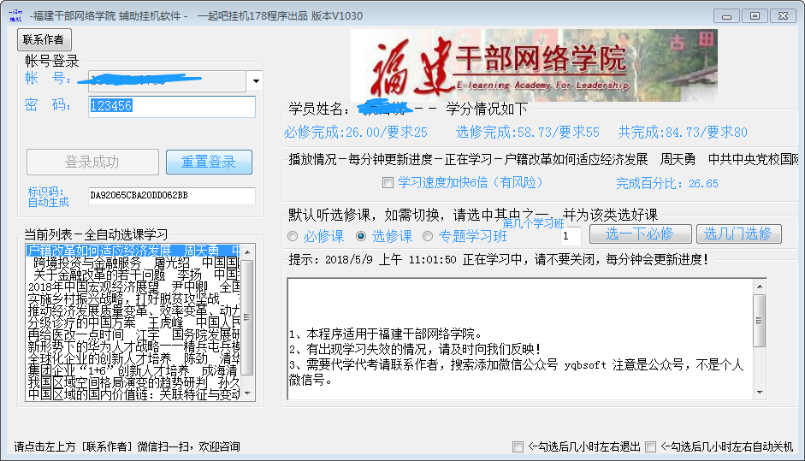Click the application icon in title bar
The image size is (805, 461).
pyautogui.click(x=16, y=16)
